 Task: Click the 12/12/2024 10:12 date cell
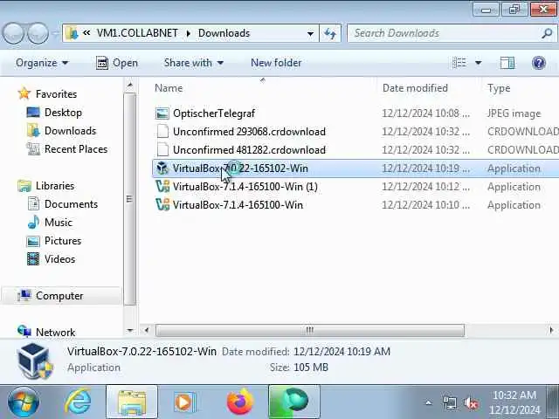pos(425,186)
